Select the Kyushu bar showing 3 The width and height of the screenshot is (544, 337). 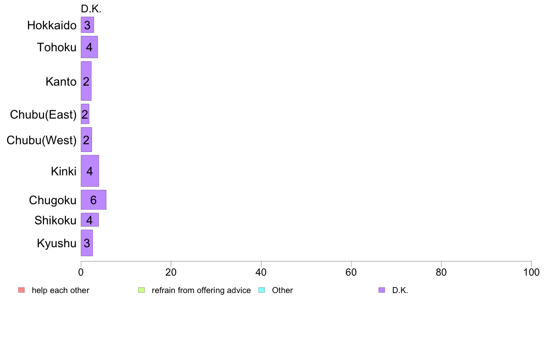[x=87, y=243]
